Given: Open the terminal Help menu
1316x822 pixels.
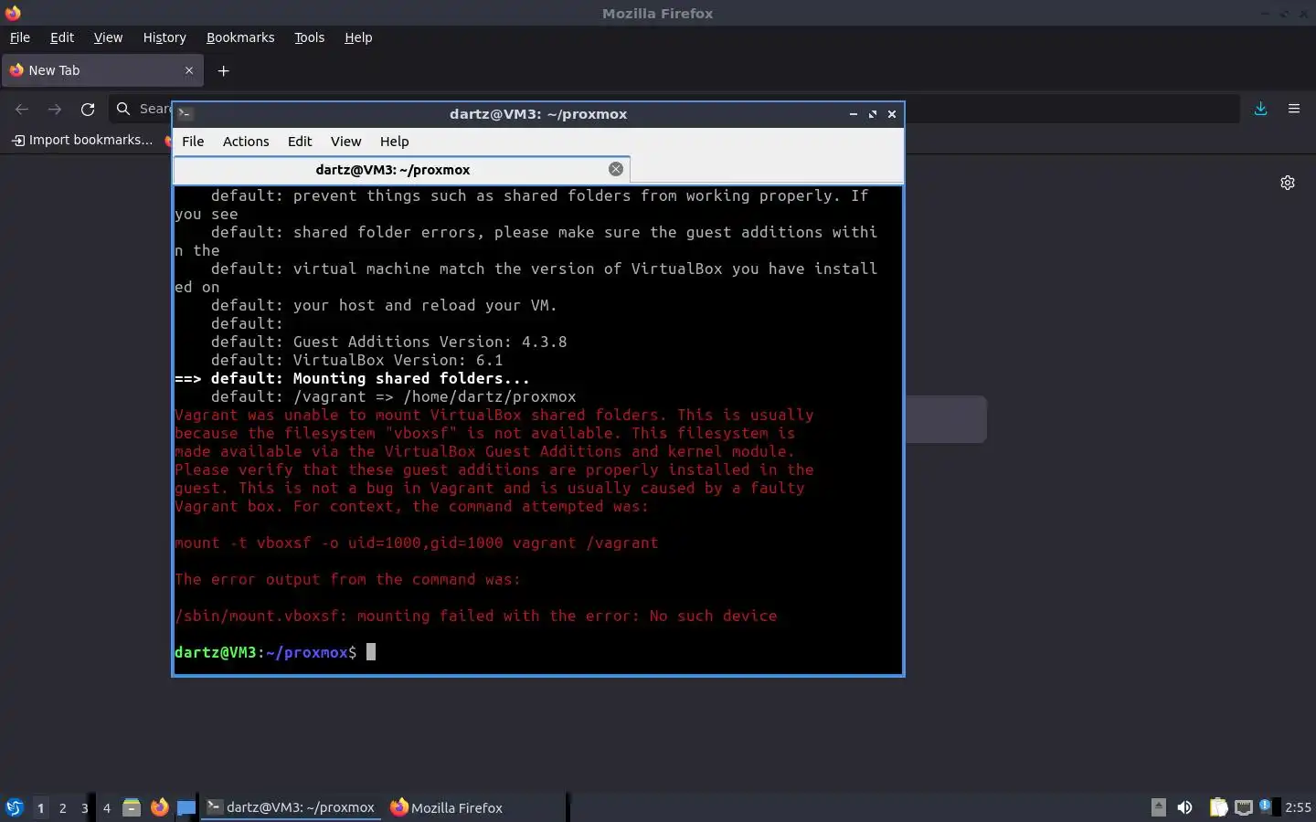Looking at the screenshot, I should pos(395,142).
